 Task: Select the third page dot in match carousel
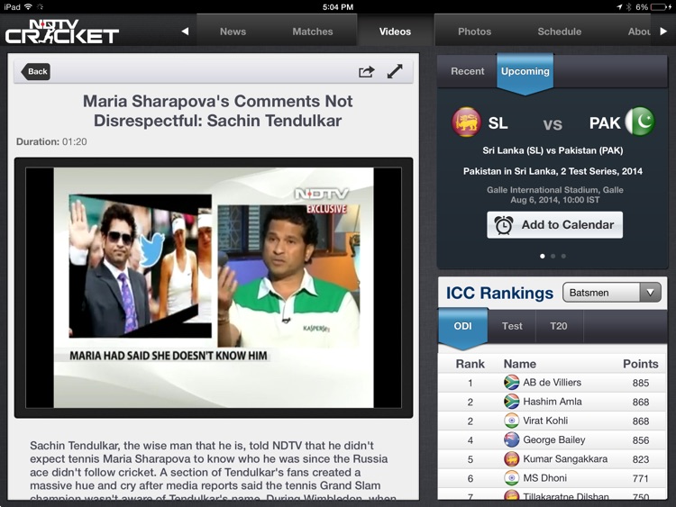(563, 257)
